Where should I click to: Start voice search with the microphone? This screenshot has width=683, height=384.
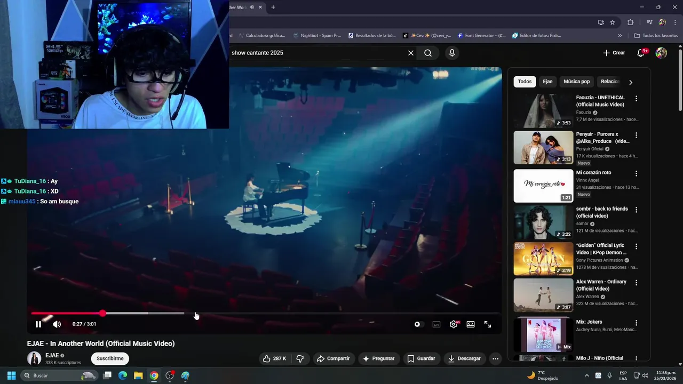click(452, 53)
